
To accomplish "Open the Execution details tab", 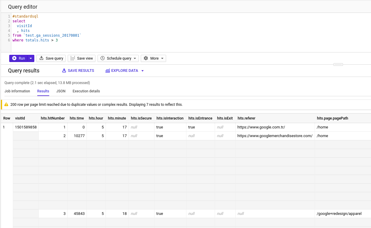I will (x=86, y=91).
